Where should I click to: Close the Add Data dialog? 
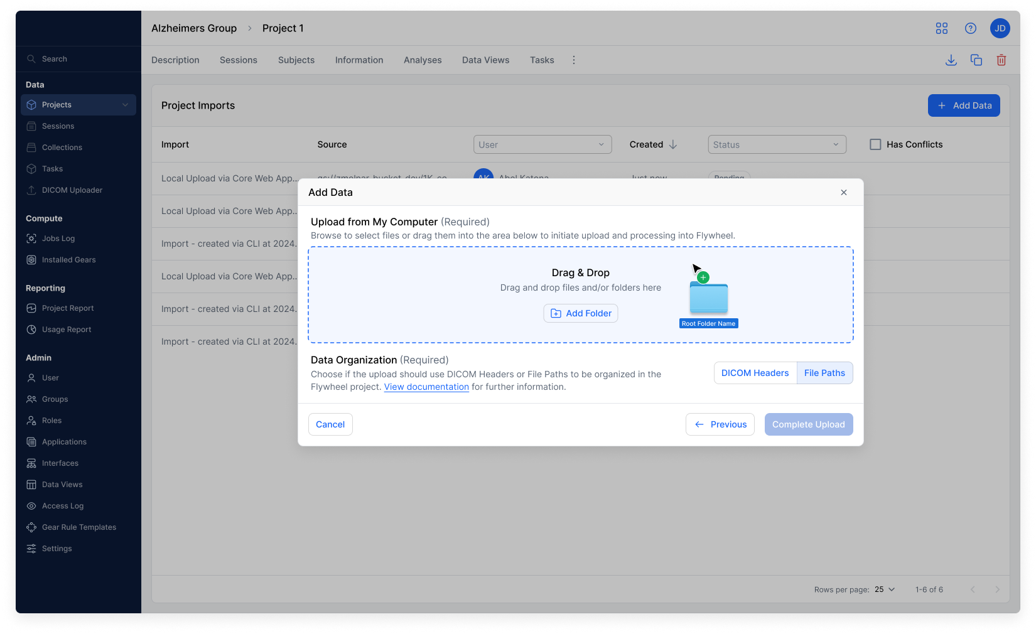[x=844, y=193]
